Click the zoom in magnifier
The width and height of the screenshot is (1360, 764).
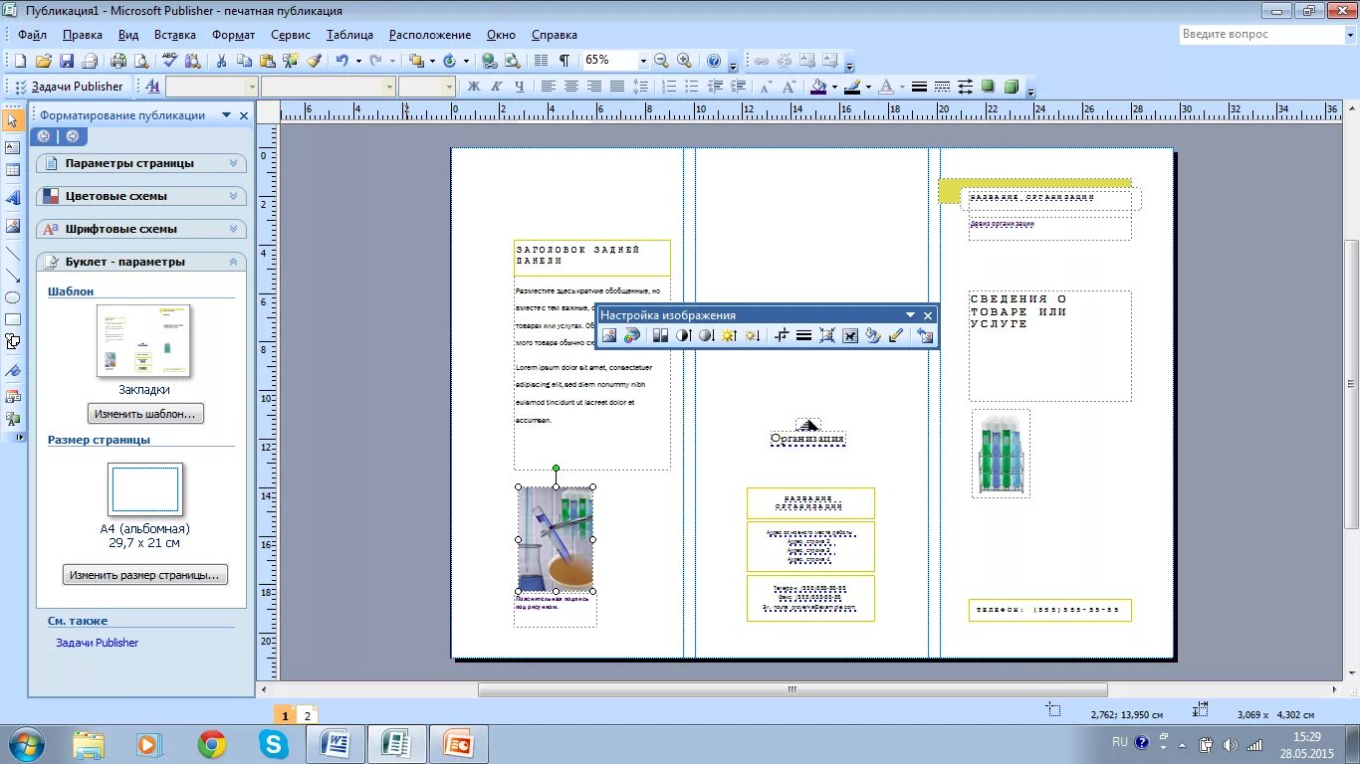pyautogui.click(x=684, y=61)
